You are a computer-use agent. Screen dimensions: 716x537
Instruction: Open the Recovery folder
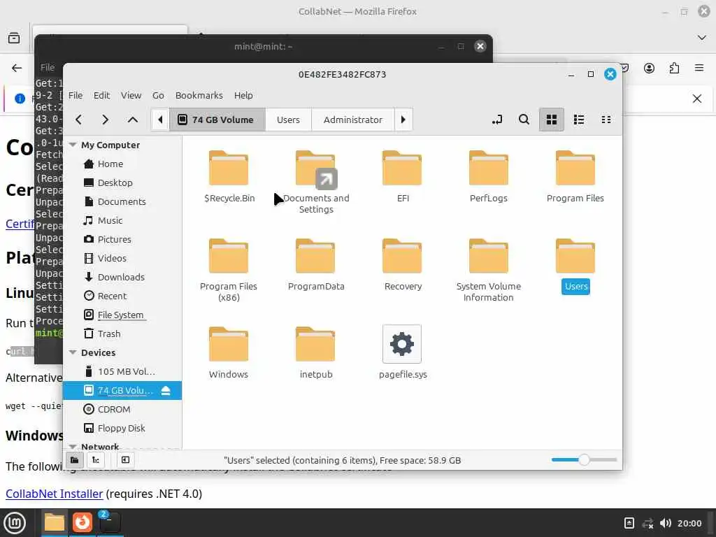coord(402,264)
